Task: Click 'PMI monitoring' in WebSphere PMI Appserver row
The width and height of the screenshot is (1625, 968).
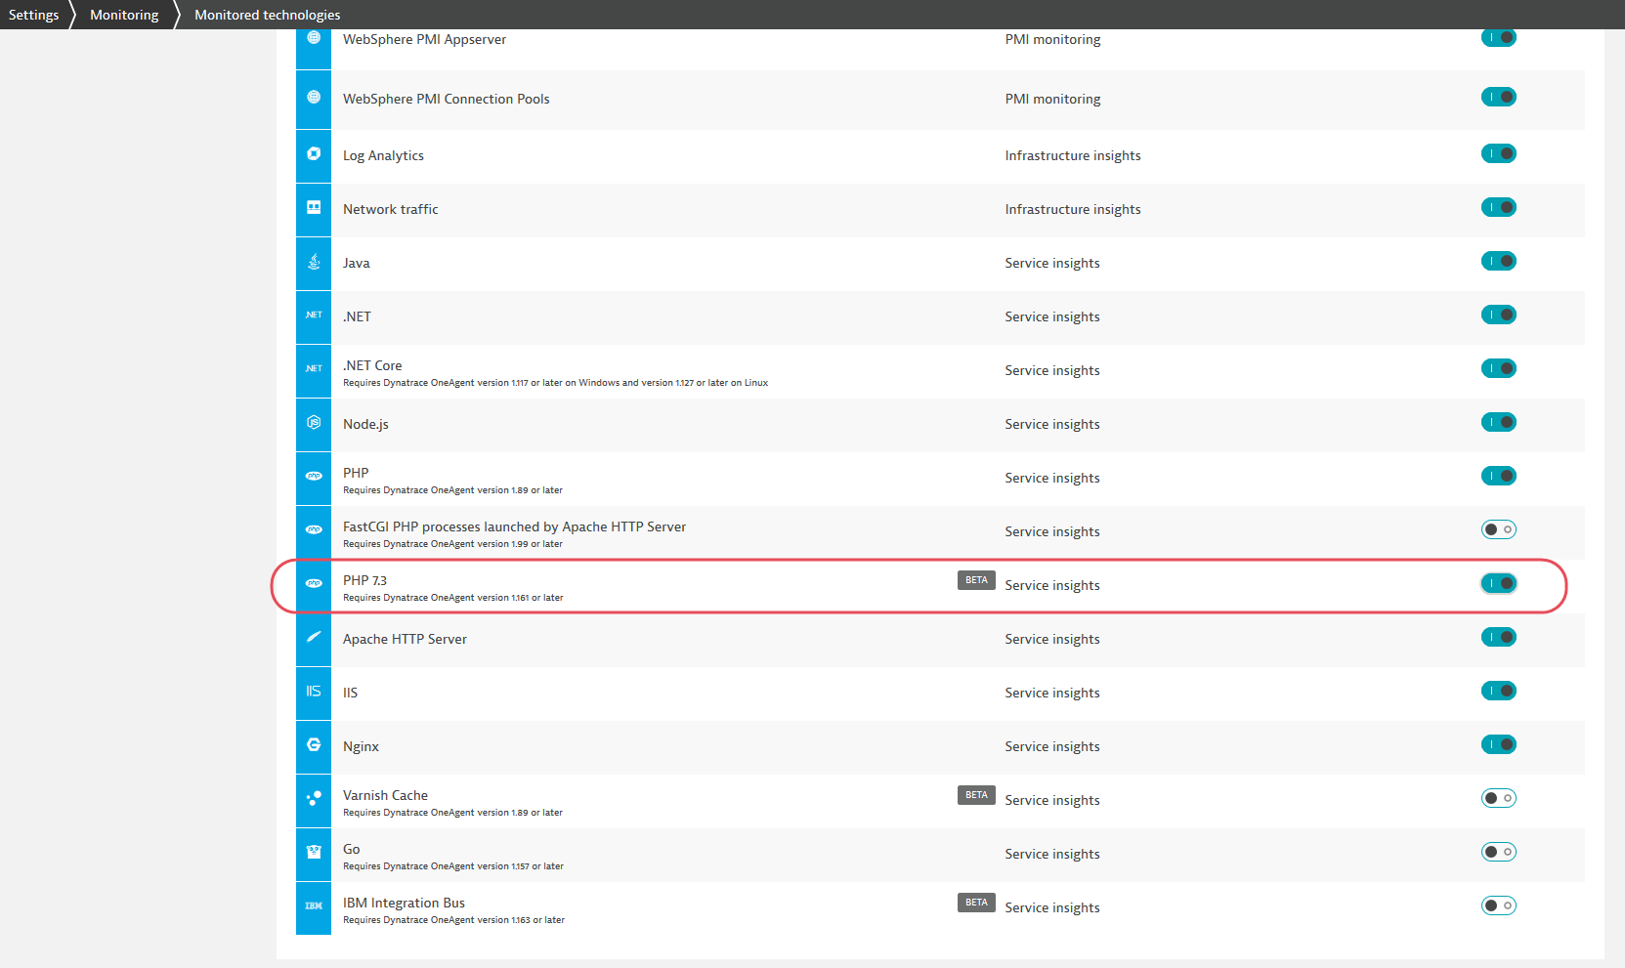Action: pos(1052,39)
